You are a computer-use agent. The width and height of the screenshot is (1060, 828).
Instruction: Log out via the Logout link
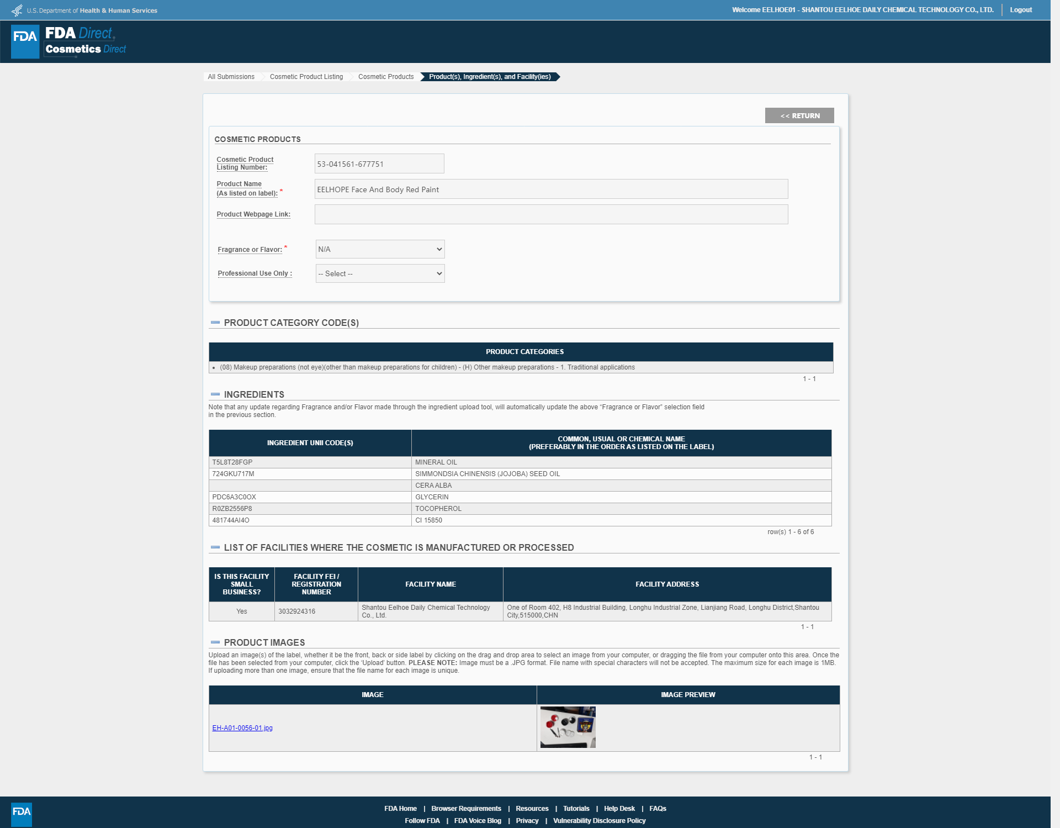click(1021, 10)
